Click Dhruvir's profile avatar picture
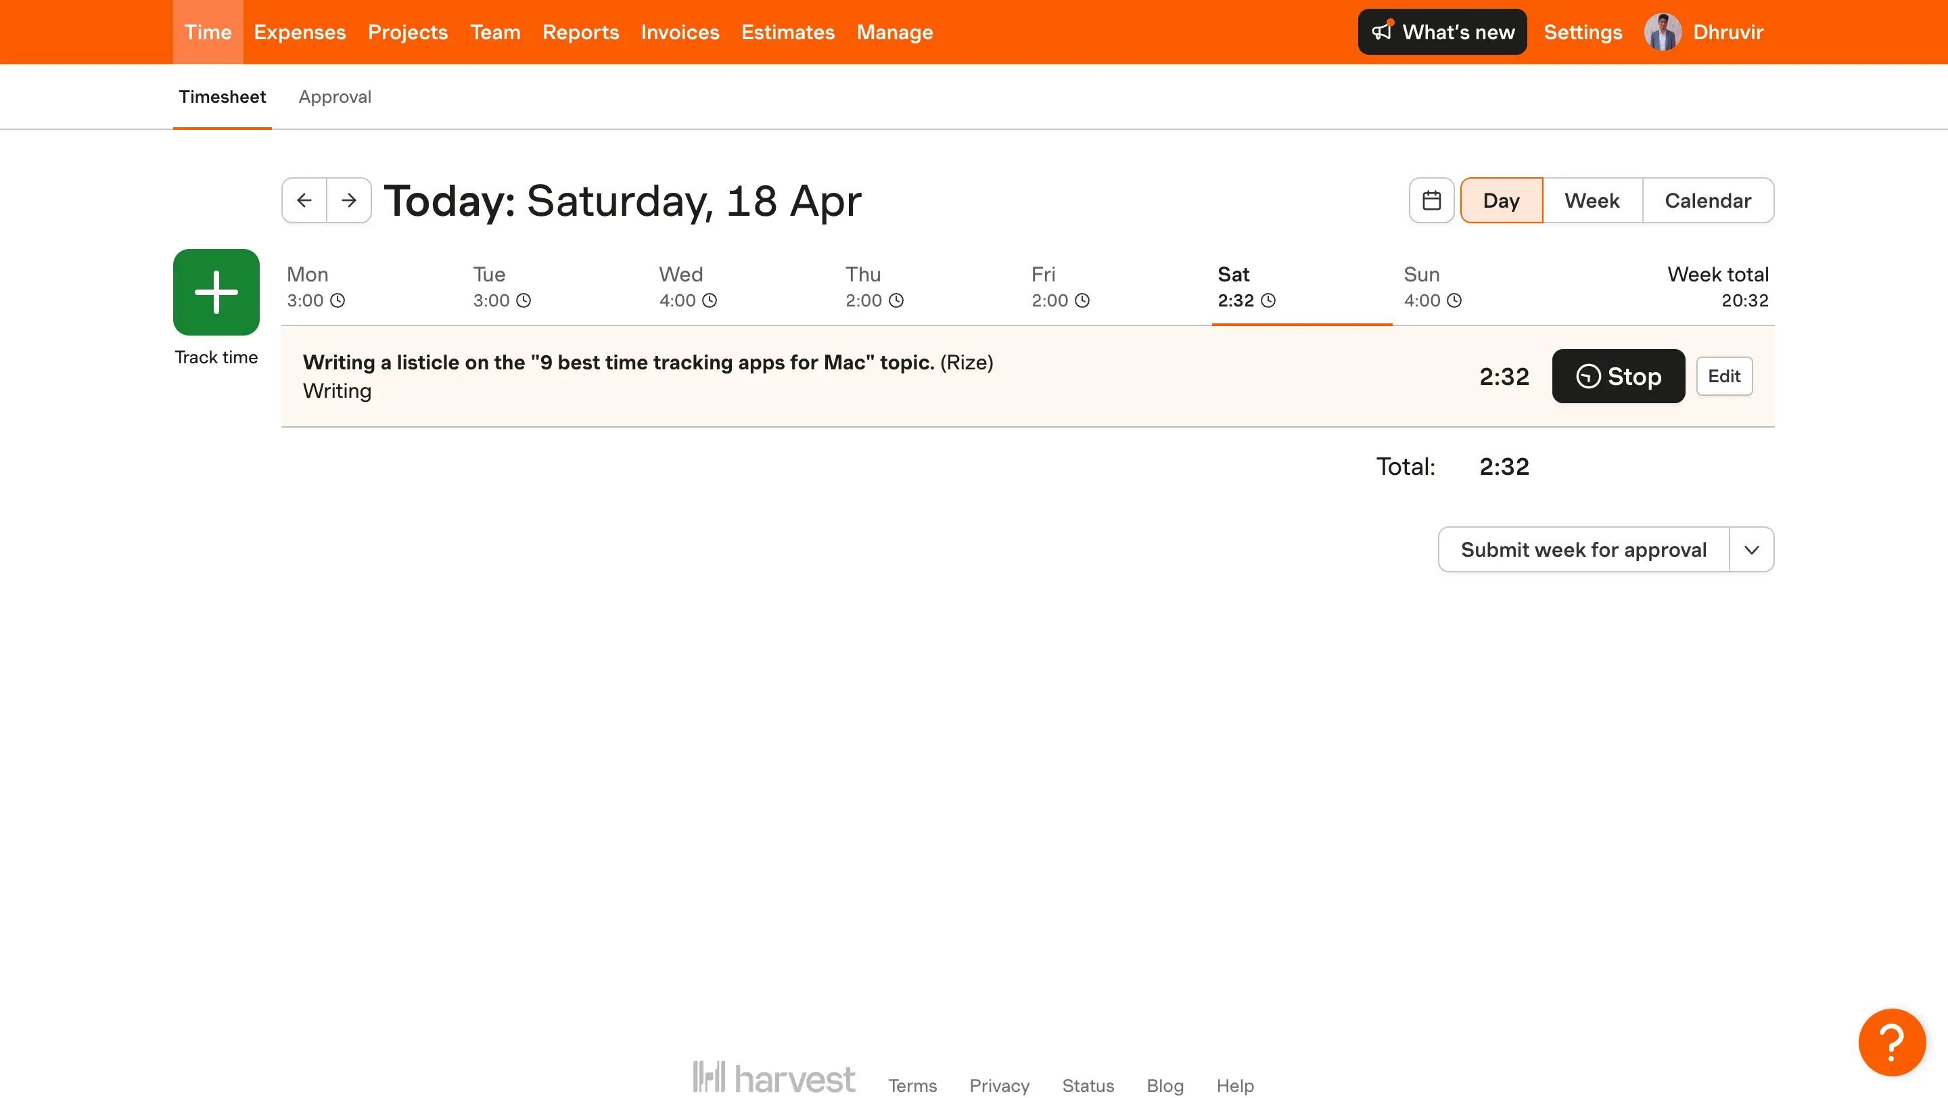The height and width of the screenshot is (1098, 1948). pos(1662,32)
